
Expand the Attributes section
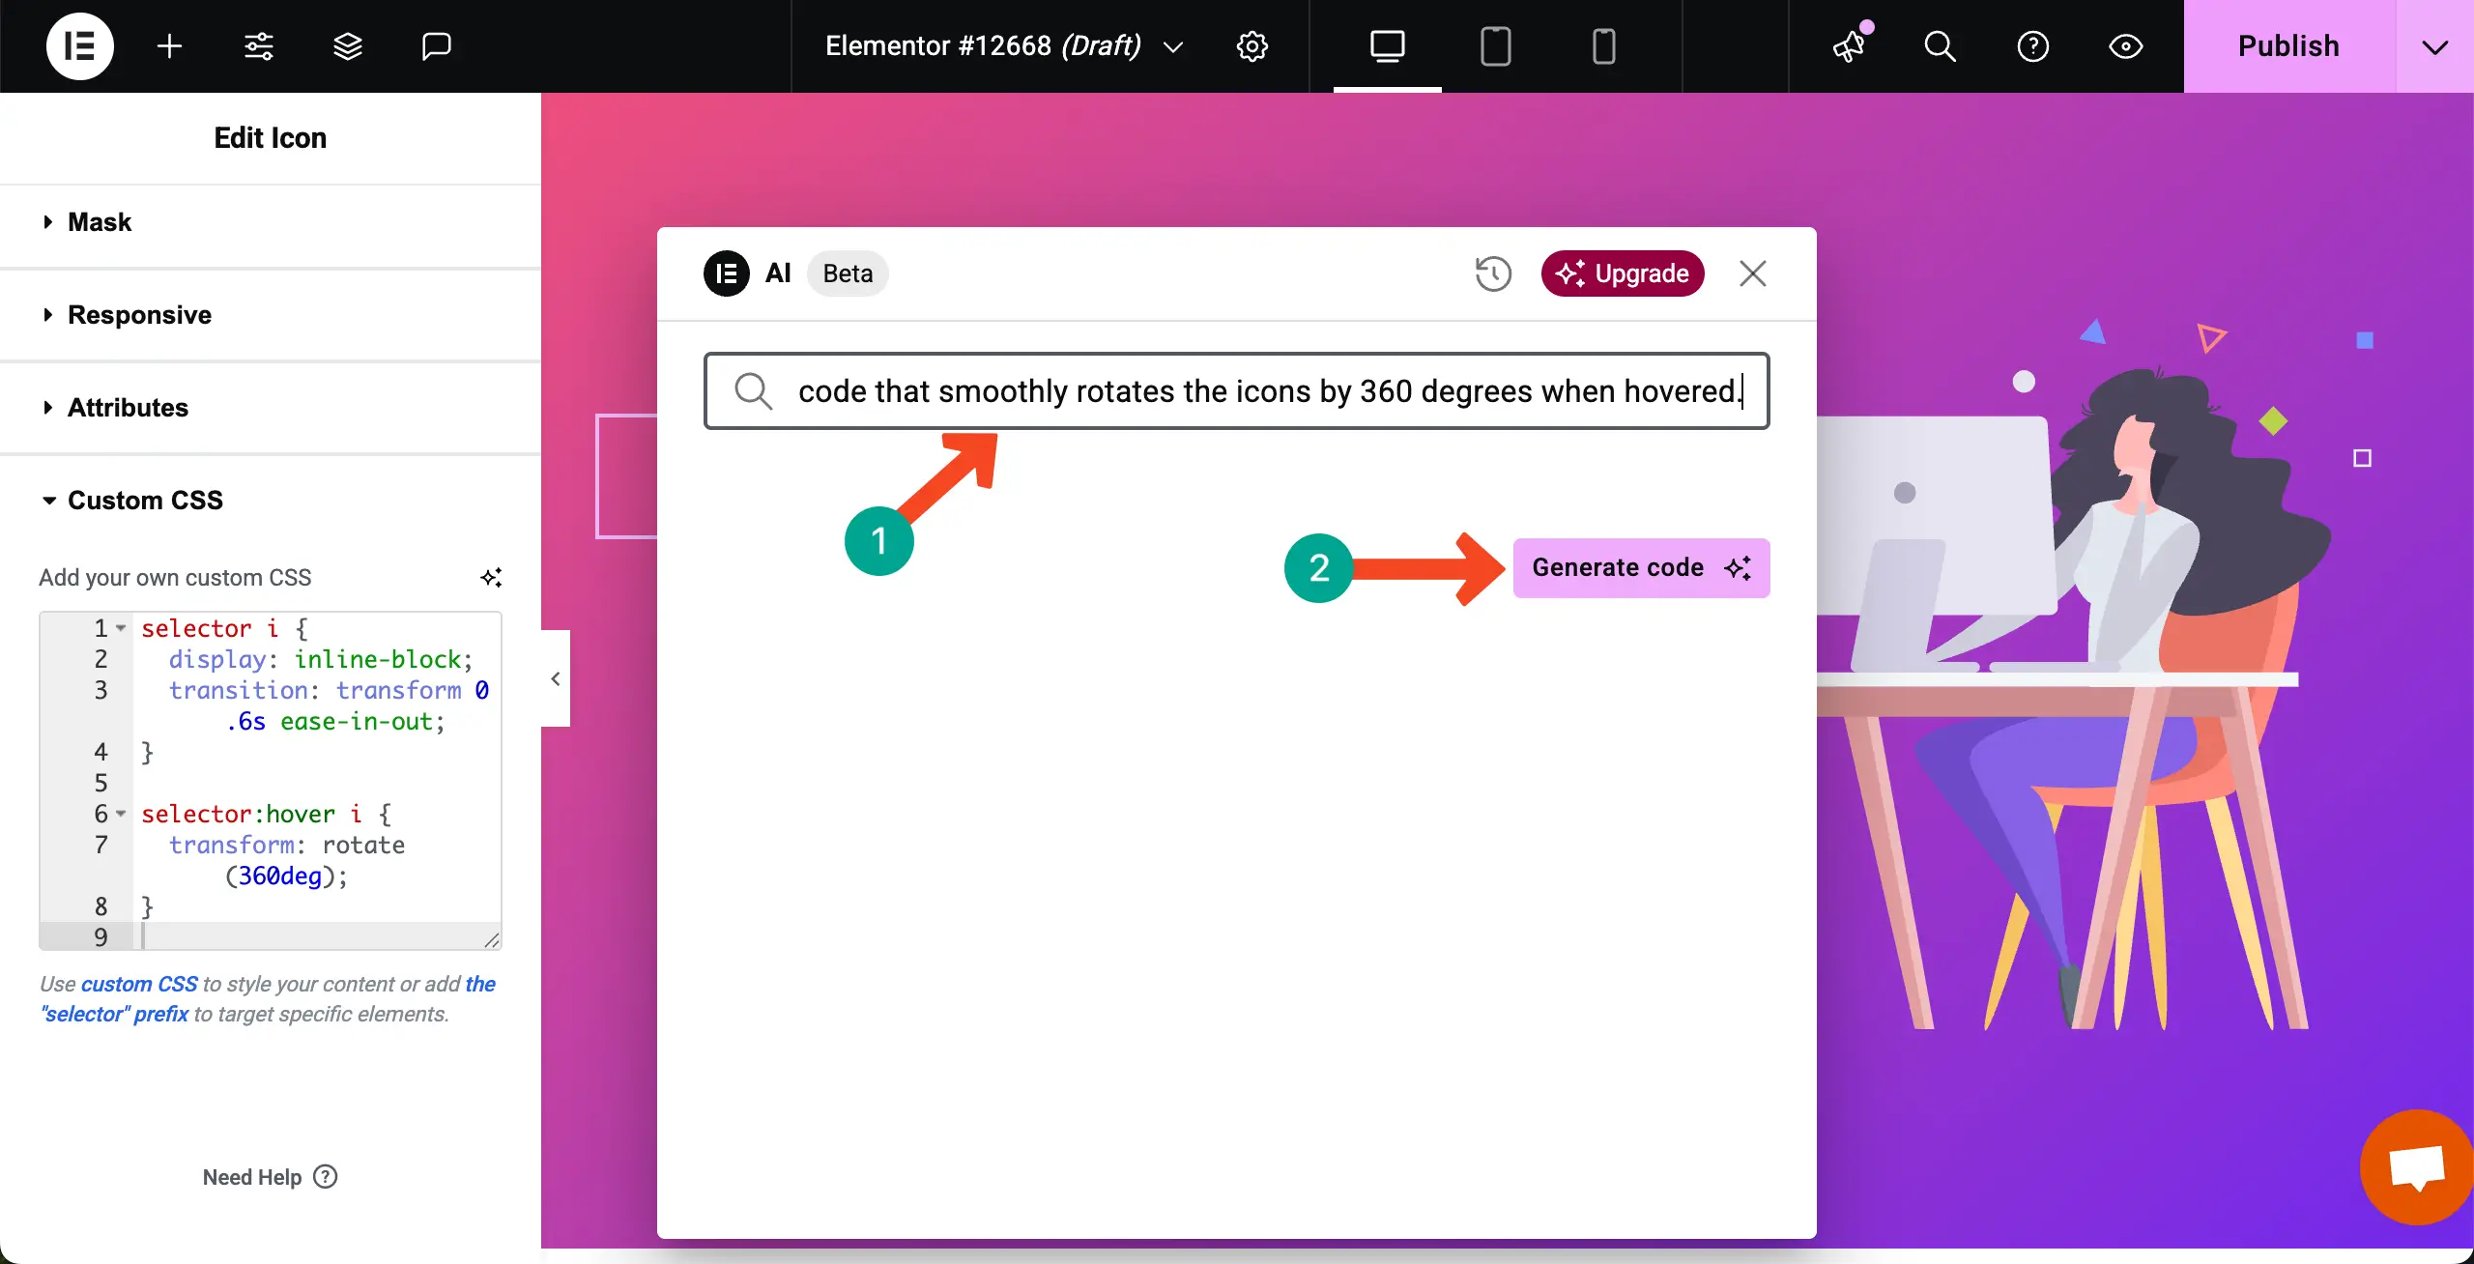[128, 407]
